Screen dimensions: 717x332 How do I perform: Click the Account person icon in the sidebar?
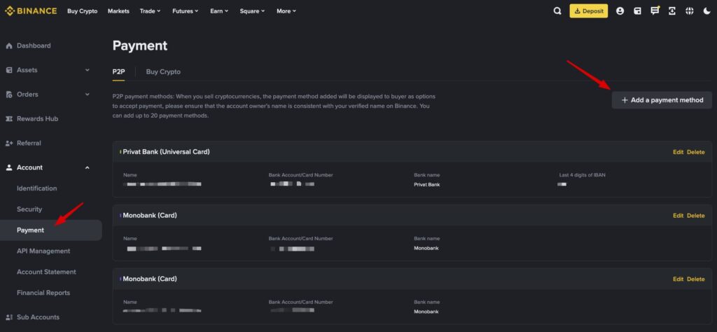(x=8, y=167)
